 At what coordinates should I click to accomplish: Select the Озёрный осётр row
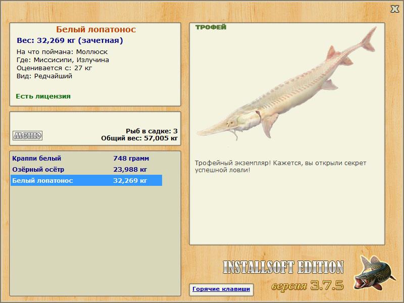coord(86,169)
